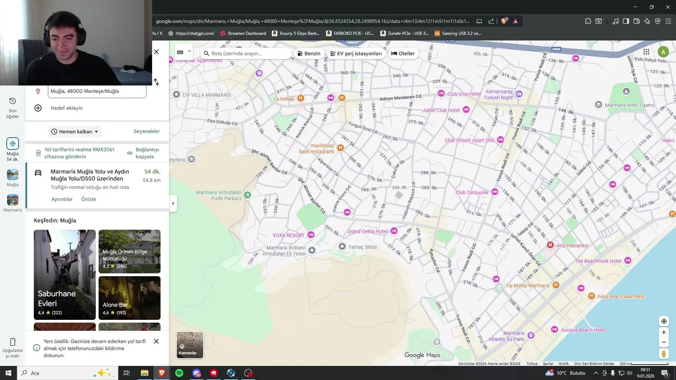The width and height of the screenshot is (676, 380).
Task: Open Seçenekler route options
Action: (x=147, y=131)
